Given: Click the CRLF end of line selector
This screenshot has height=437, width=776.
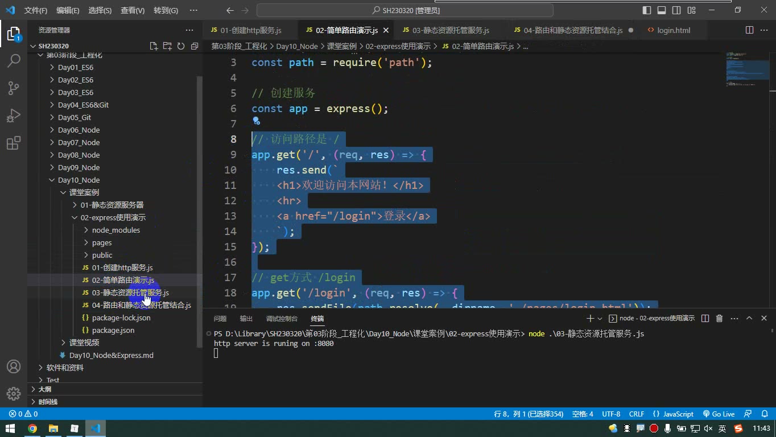Looking at the screenshot, I should (637, 414).
